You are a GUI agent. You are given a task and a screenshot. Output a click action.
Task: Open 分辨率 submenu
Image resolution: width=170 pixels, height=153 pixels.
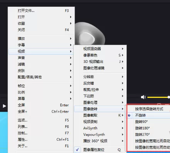pyautogui.click(x=100, y=77)
